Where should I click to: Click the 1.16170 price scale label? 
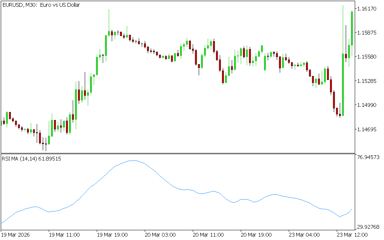coord(368,8)
